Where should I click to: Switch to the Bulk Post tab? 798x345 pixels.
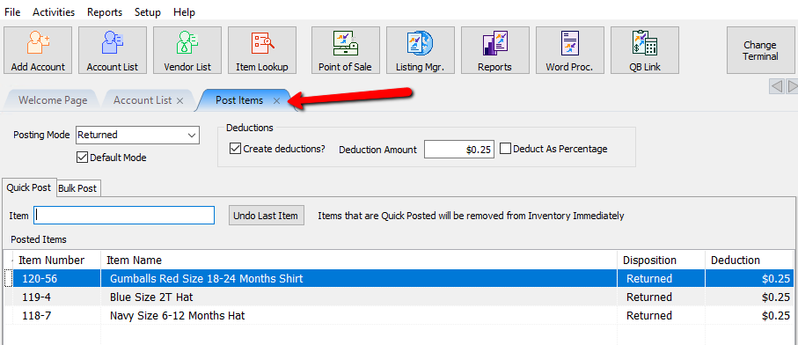point(77,188)
